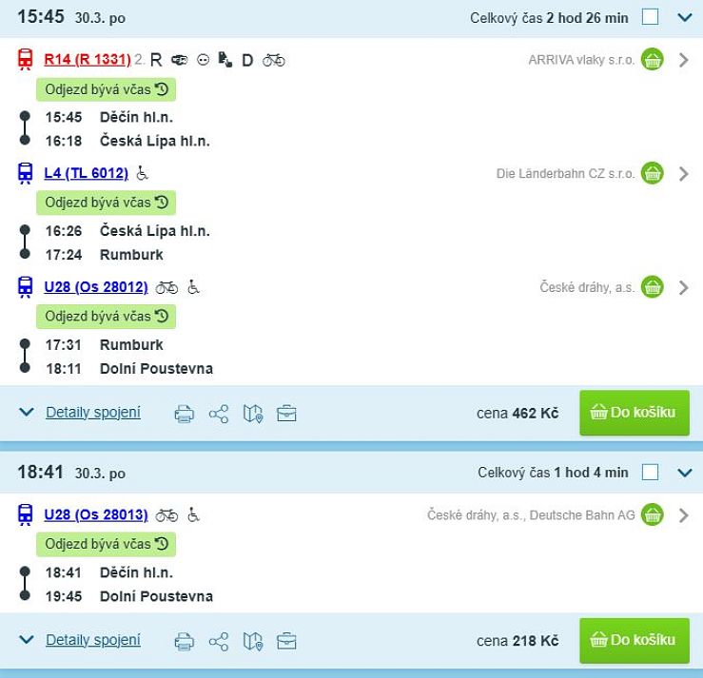Image resolution: width=703 pixels, height=678 pixels.
Task: Click the Odjezd bývá včas badge under R14
Action: [x=107, y=89]
